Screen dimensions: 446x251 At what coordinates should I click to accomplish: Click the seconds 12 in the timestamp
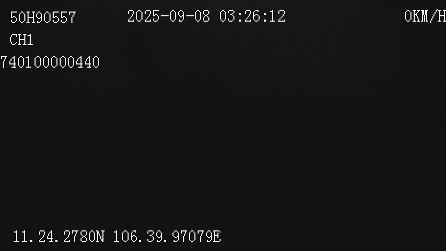click(278, 16)
